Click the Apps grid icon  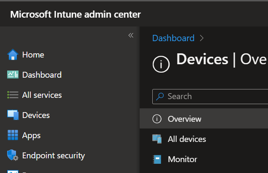point(13,135)
